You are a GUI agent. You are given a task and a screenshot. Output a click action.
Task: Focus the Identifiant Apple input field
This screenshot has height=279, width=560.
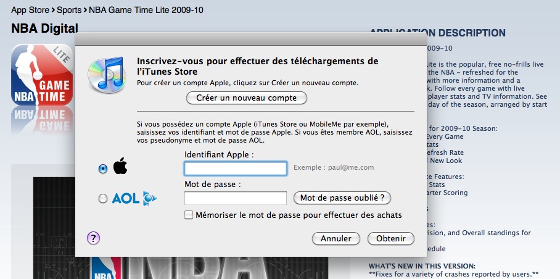pos(236,169)
